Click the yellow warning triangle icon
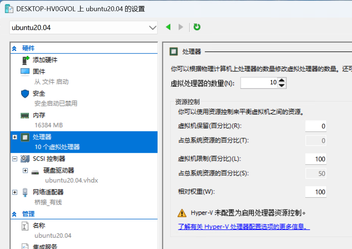This screenshot has width=352, height=249. (182, 213)
